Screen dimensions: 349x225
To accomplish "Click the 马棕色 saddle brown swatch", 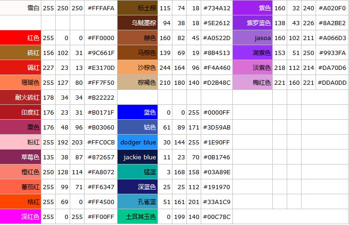I will click(x=138, y=53).
